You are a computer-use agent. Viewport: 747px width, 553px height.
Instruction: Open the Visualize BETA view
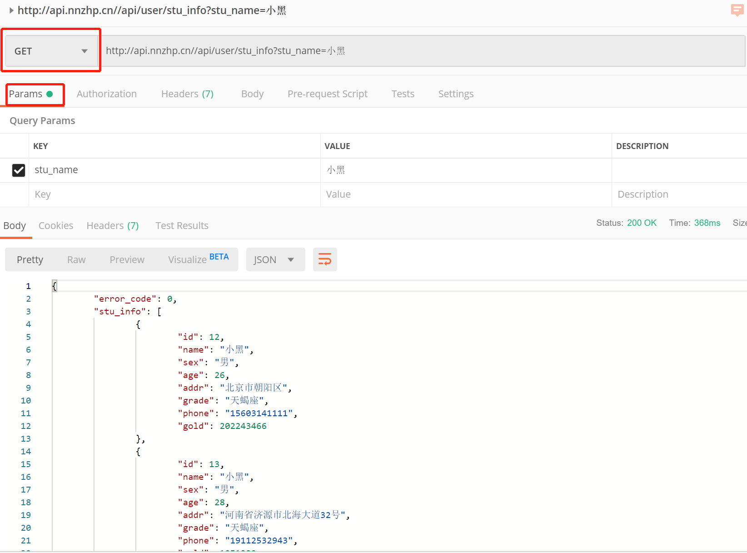198,259
